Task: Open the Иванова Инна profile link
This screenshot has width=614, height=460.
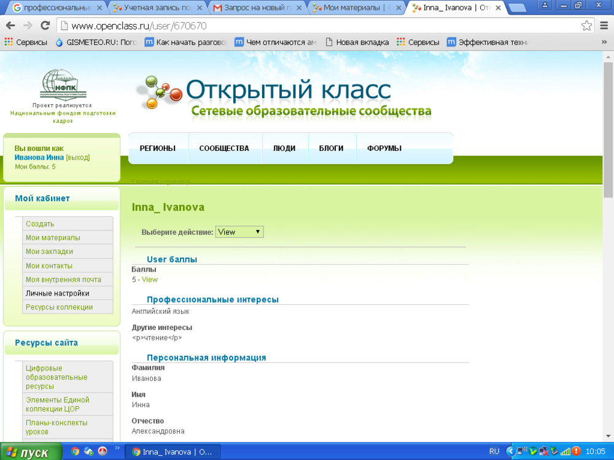Action: click(39, 157)
